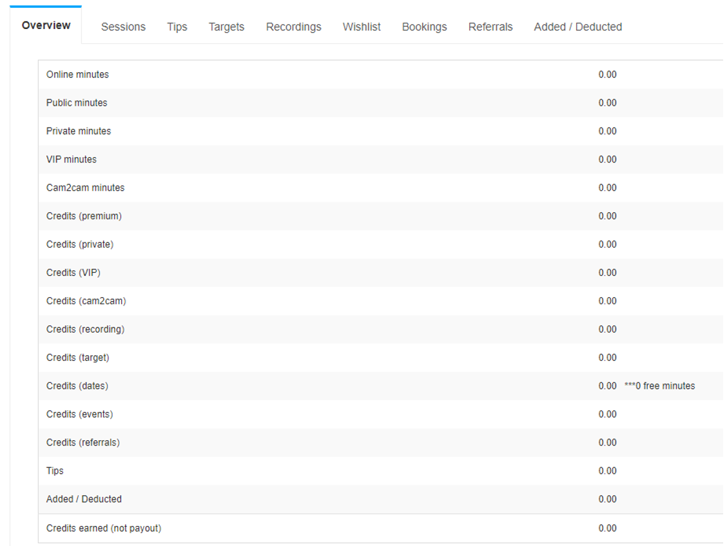Viewport: 727px width, 546px height.
Task: Open the Tips tab
Action: (177, 27)
